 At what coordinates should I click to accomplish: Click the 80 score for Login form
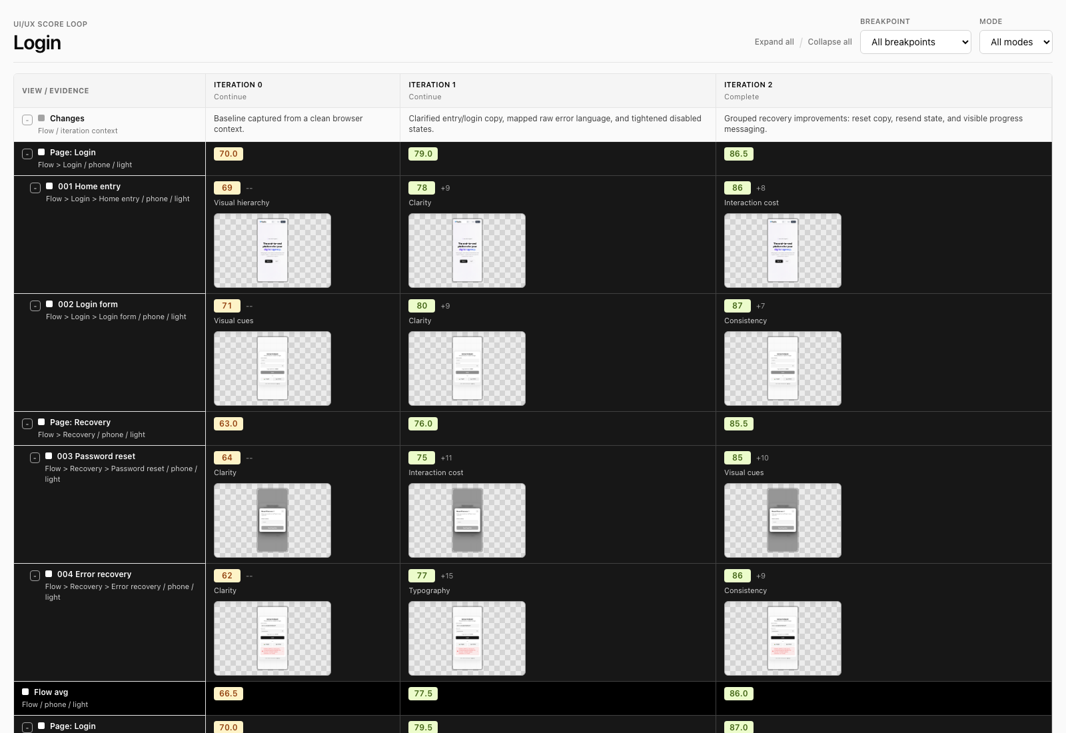[x=422, y=306]
